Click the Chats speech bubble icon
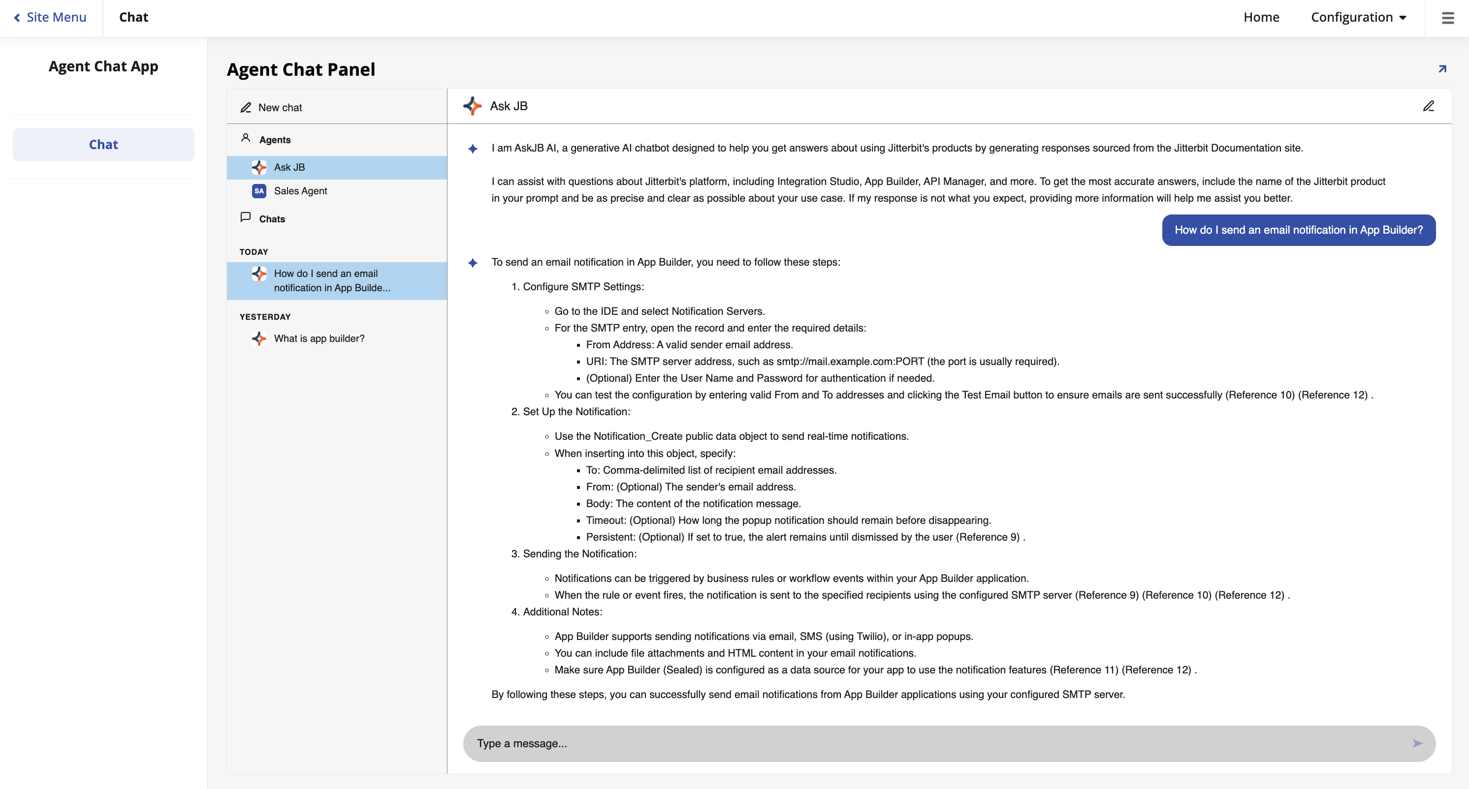 click(x=246, y=217)
